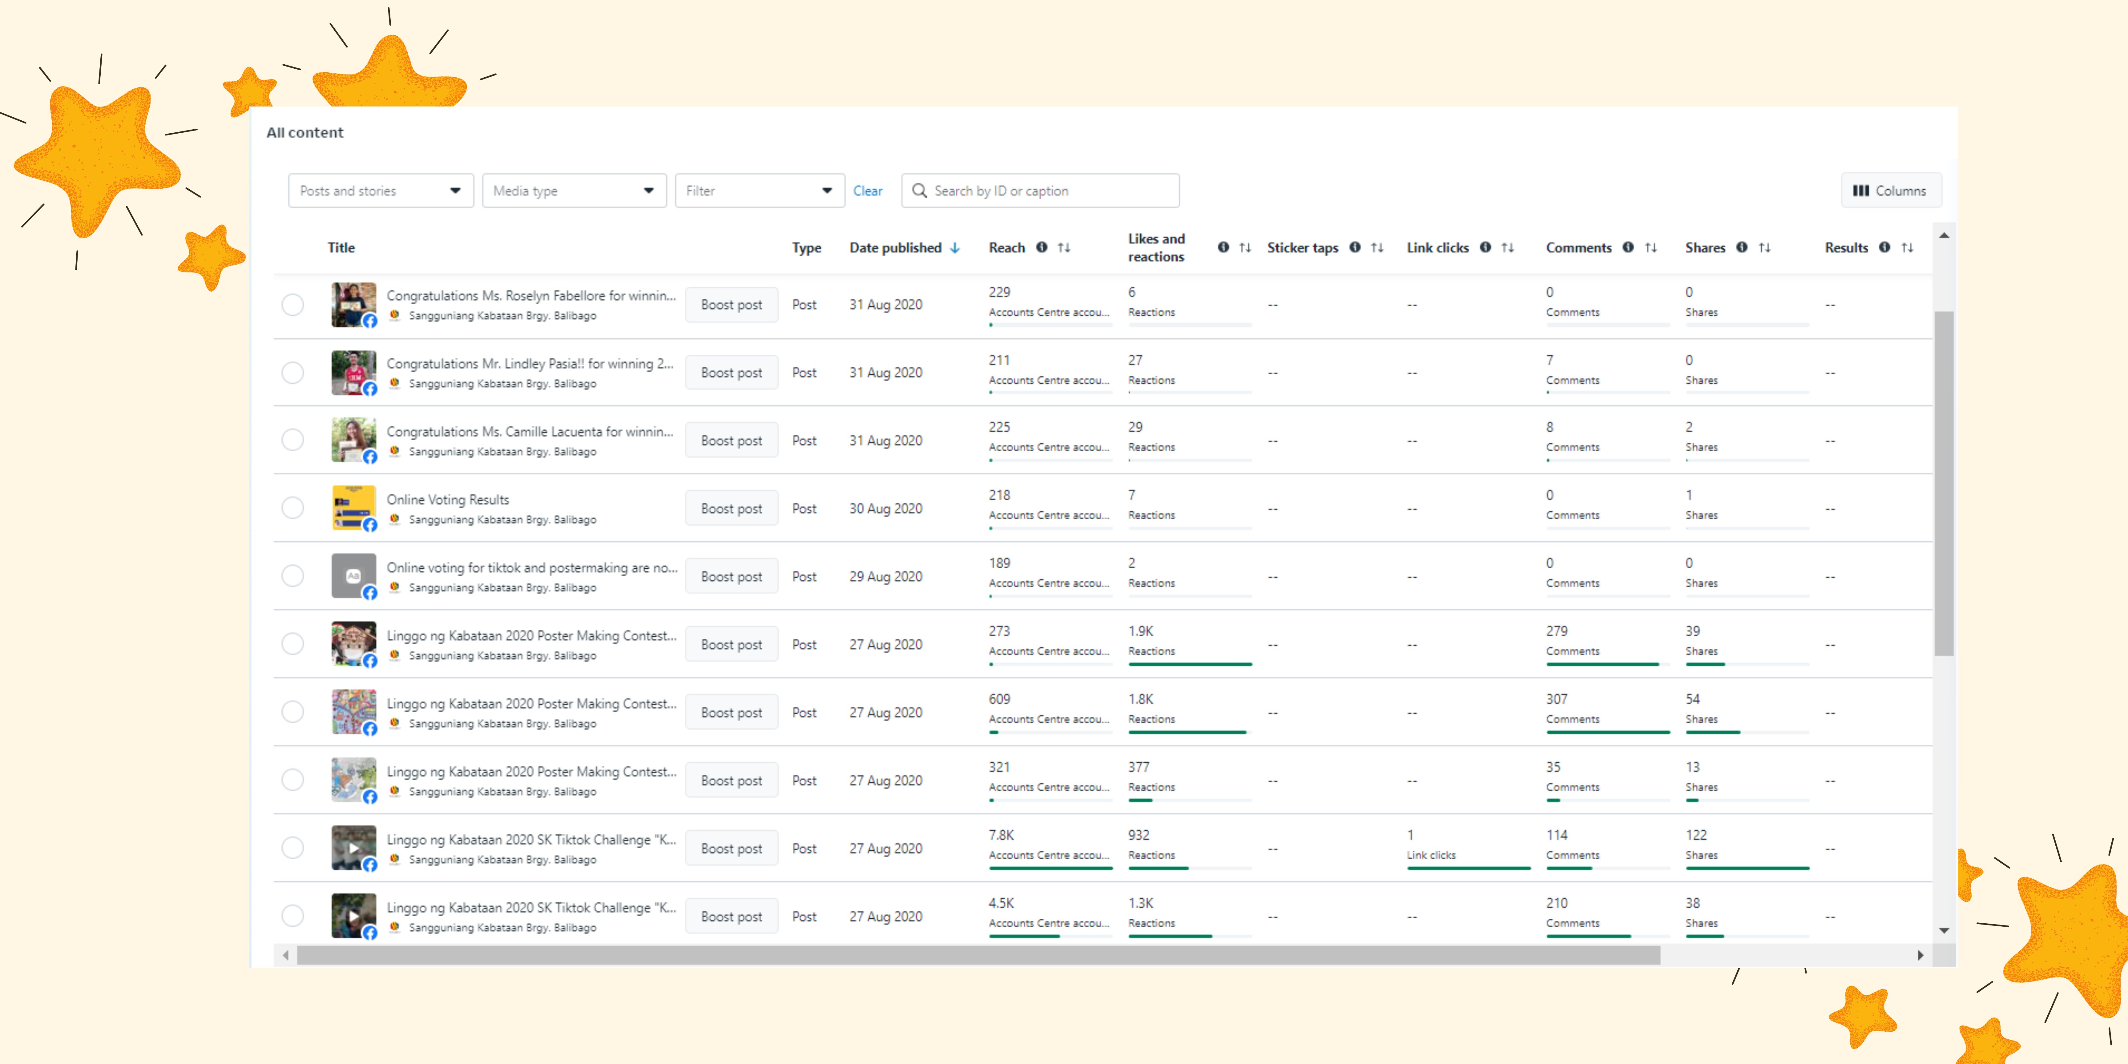This screenshot has height=1064, width=2128.
Task: Boost the Camille Lacuenta post
Action: point(731,440)
